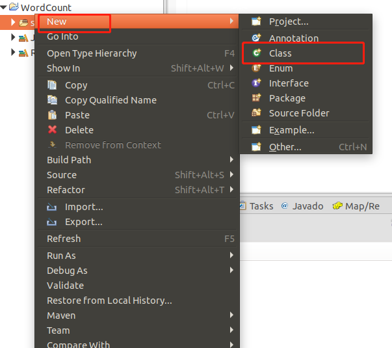Collapse the WordCount project tree
The height and width of the screenshot is (348, 392).
pos(3,8)
